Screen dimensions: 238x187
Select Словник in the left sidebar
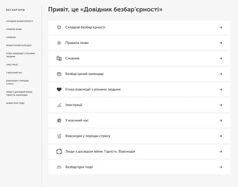11,37
